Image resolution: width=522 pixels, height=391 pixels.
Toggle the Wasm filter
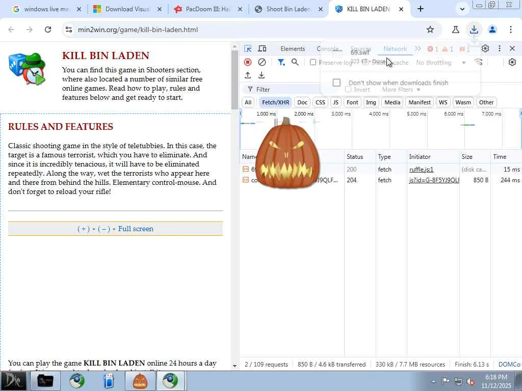pyautogui.click(x=463, y=102)
